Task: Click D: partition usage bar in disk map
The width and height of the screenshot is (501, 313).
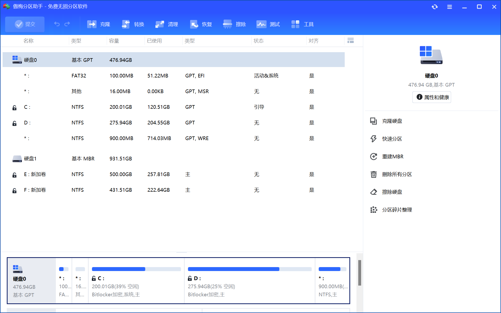Action: point(249,269)
